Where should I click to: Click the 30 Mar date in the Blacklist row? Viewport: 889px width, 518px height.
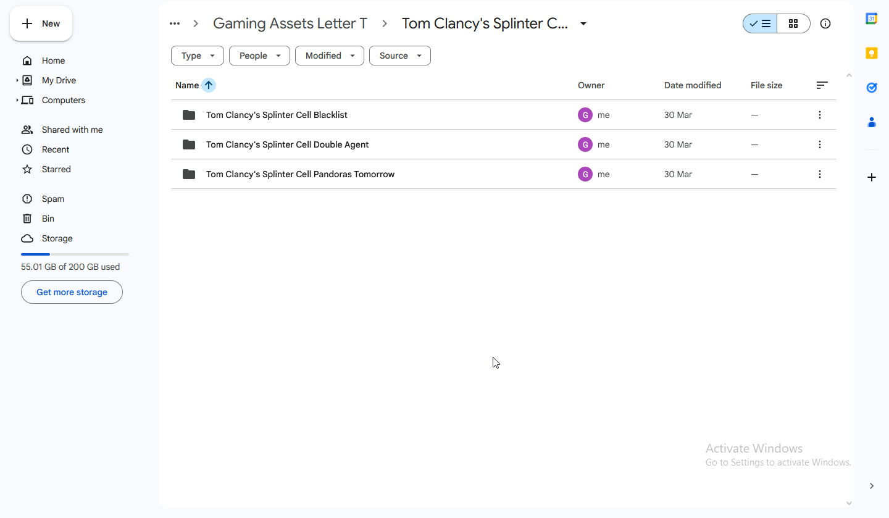pos(678,115)
